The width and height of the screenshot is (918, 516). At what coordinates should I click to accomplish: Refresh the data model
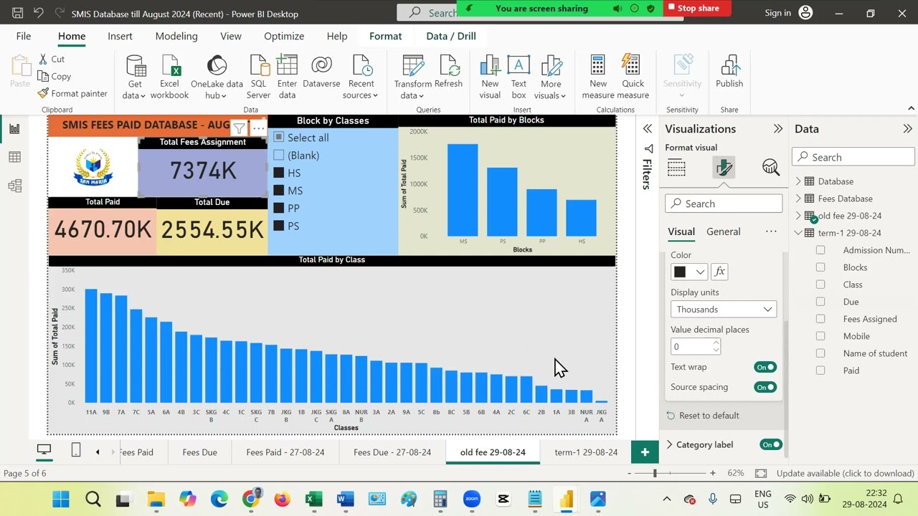pos(449,72)
